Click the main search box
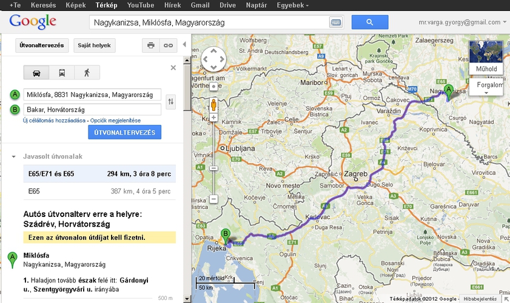 (209, 22)
